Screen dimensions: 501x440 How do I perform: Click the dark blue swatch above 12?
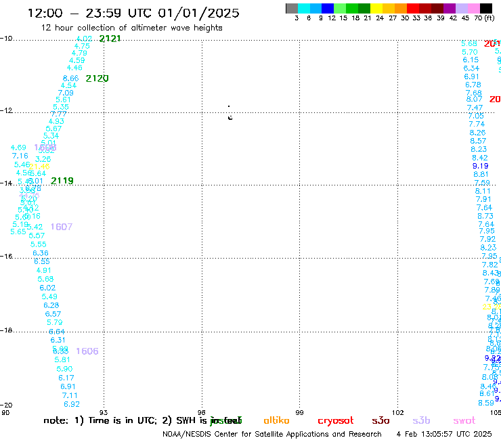[x=328, y=8]
